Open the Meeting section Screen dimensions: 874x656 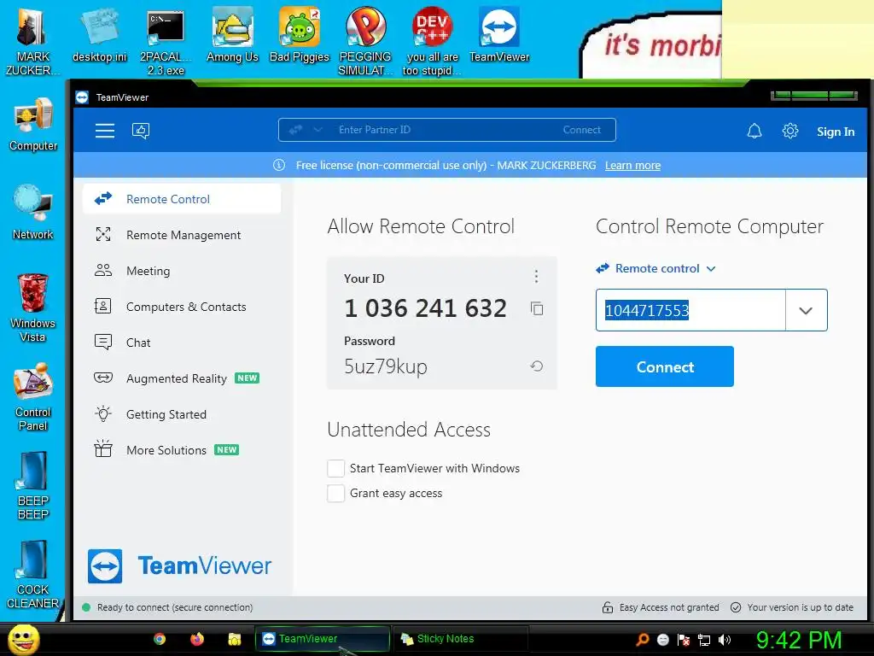coord(182,271)
